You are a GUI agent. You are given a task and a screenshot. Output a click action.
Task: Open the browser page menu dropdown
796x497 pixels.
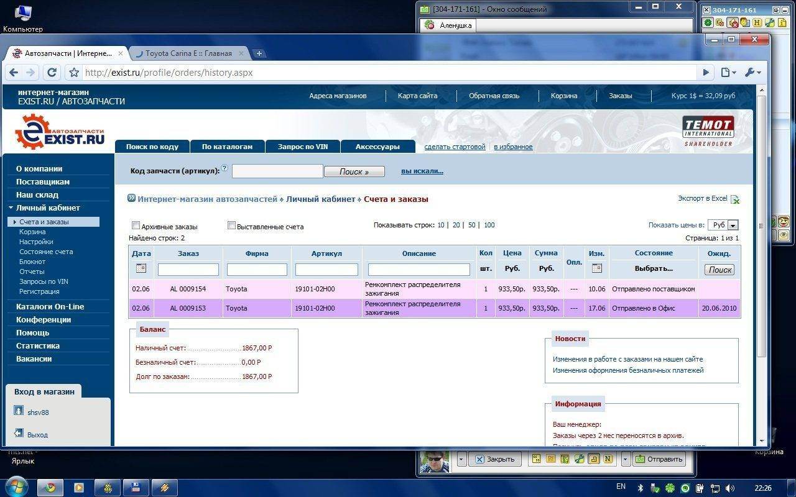(728, 73)
